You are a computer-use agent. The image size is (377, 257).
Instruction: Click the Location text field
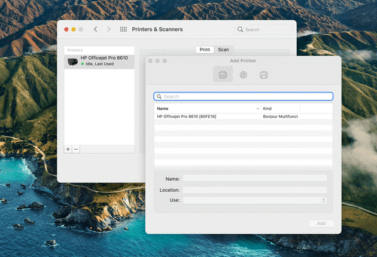coord(254,189)
